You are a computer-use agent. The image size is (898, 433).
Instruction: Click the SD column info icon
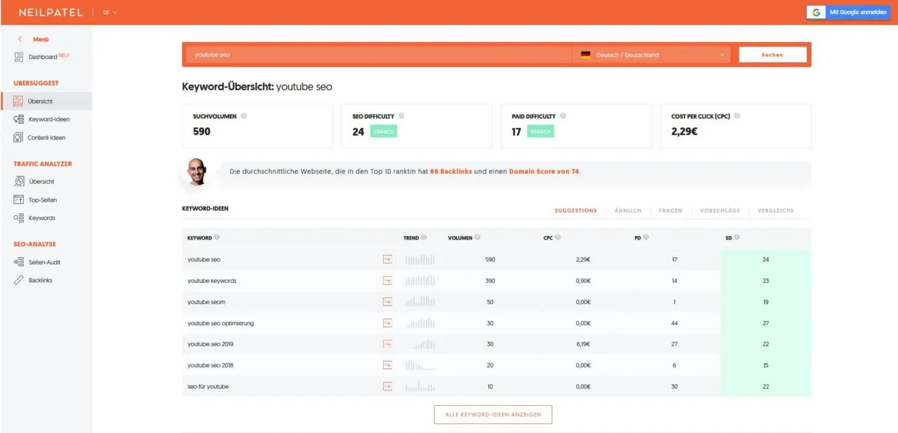(737, 238)
